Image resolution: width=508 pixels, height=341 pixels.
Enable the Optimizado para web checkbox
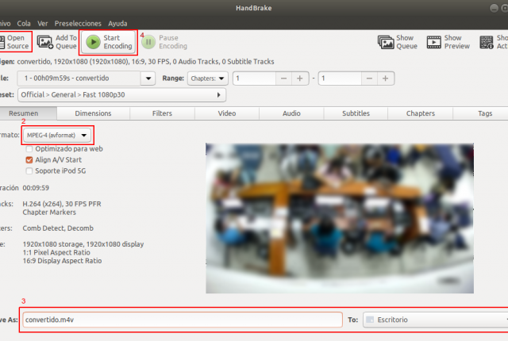click(x=29, y=149)
